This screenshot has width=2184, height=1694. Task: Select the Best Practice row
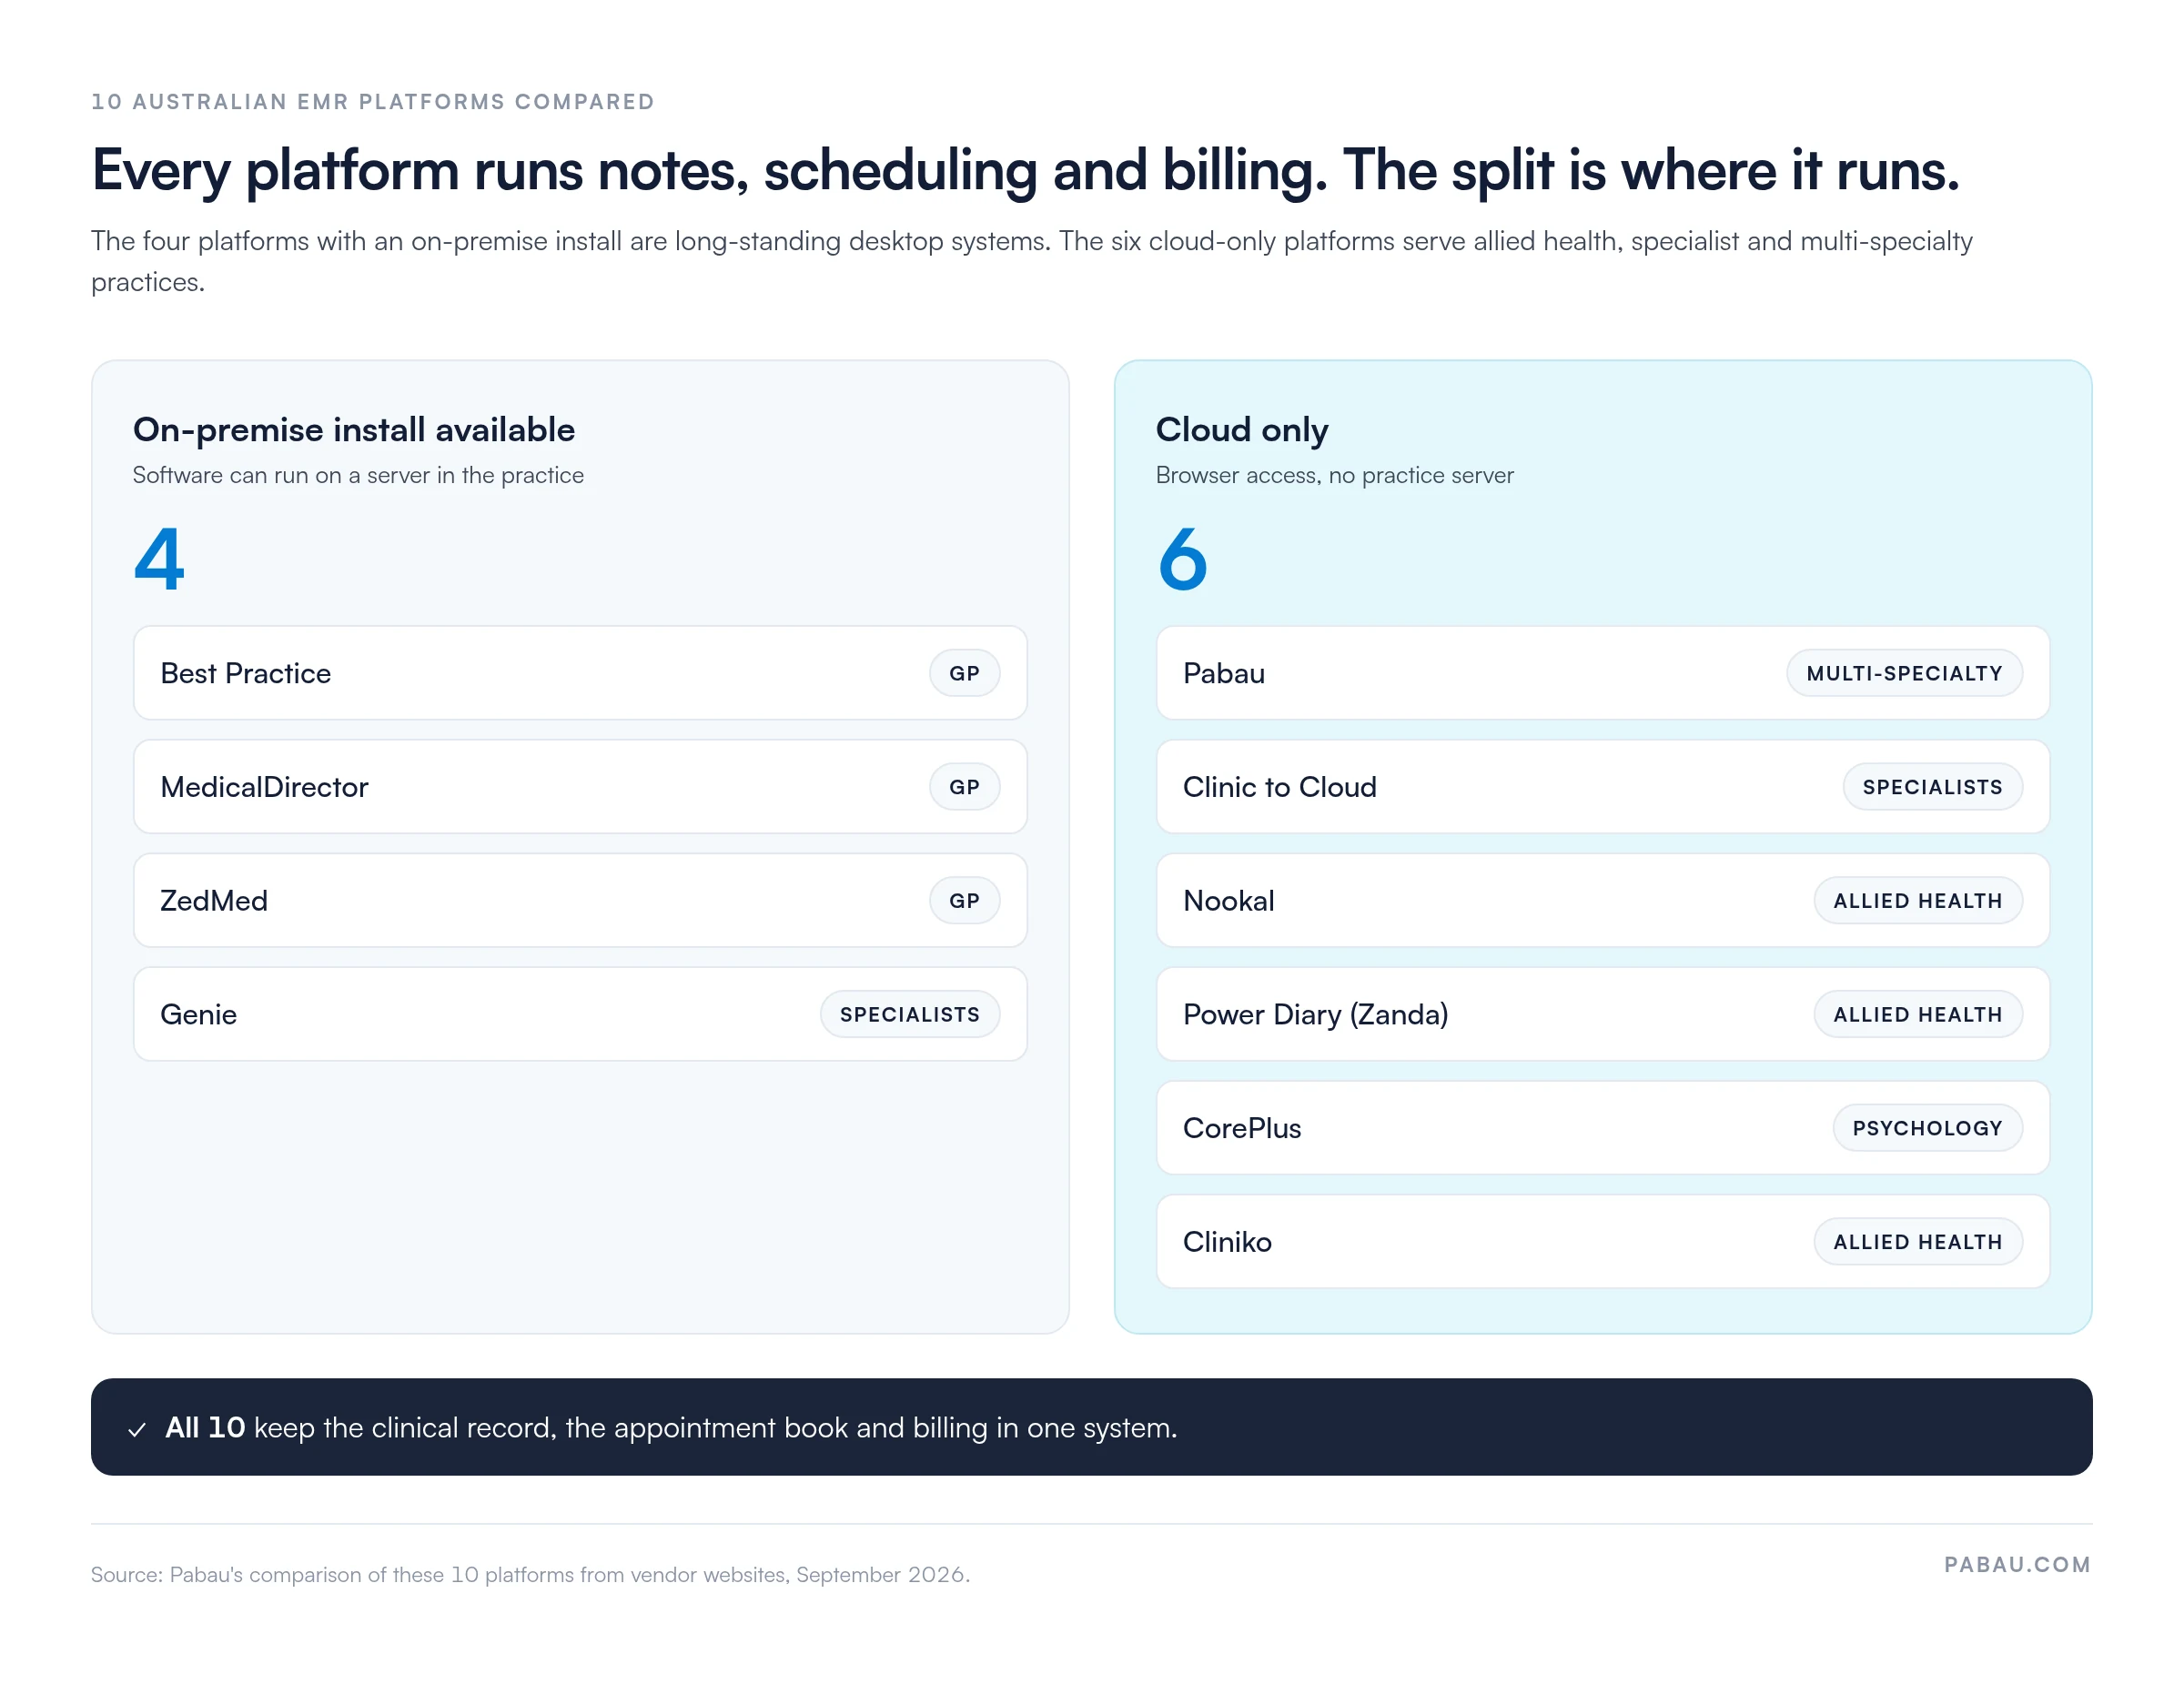tap(580, 673)
